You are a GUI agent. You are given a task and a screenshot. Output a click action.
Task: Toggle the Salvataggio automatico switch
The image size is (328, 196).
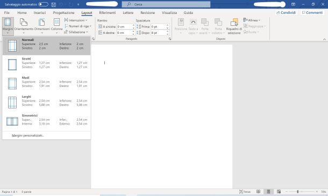pyautogui.click(x=44, y=4)
